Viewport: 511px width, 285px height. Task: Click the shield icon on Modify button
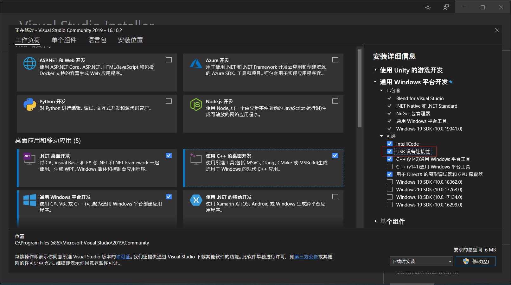[x=466, y=261]
